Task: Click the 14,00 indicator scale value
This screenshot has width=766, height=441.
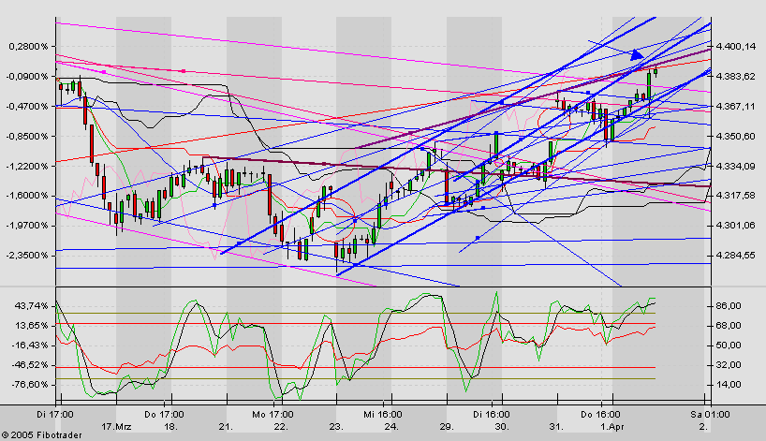Action: click(729, 385)
